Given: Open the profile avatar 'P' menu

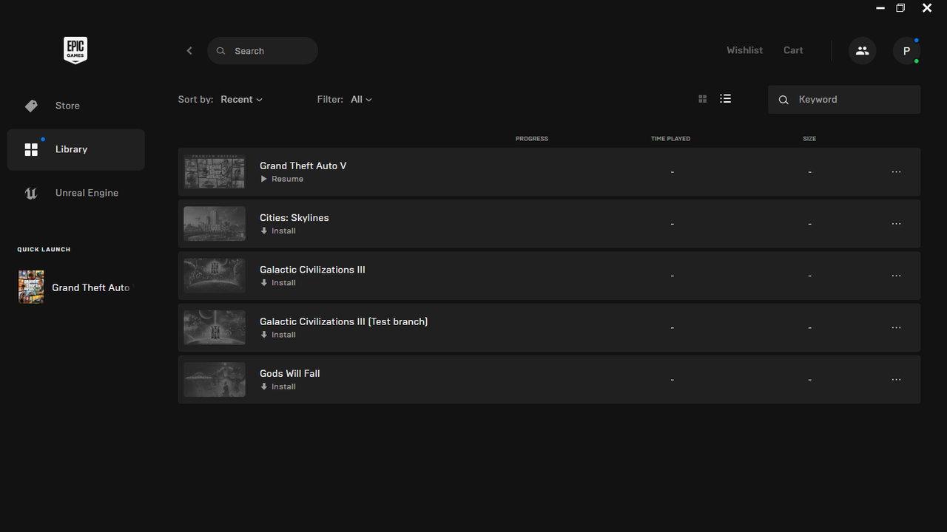Looking at the screenshot, I should click(x=906, y=50).
